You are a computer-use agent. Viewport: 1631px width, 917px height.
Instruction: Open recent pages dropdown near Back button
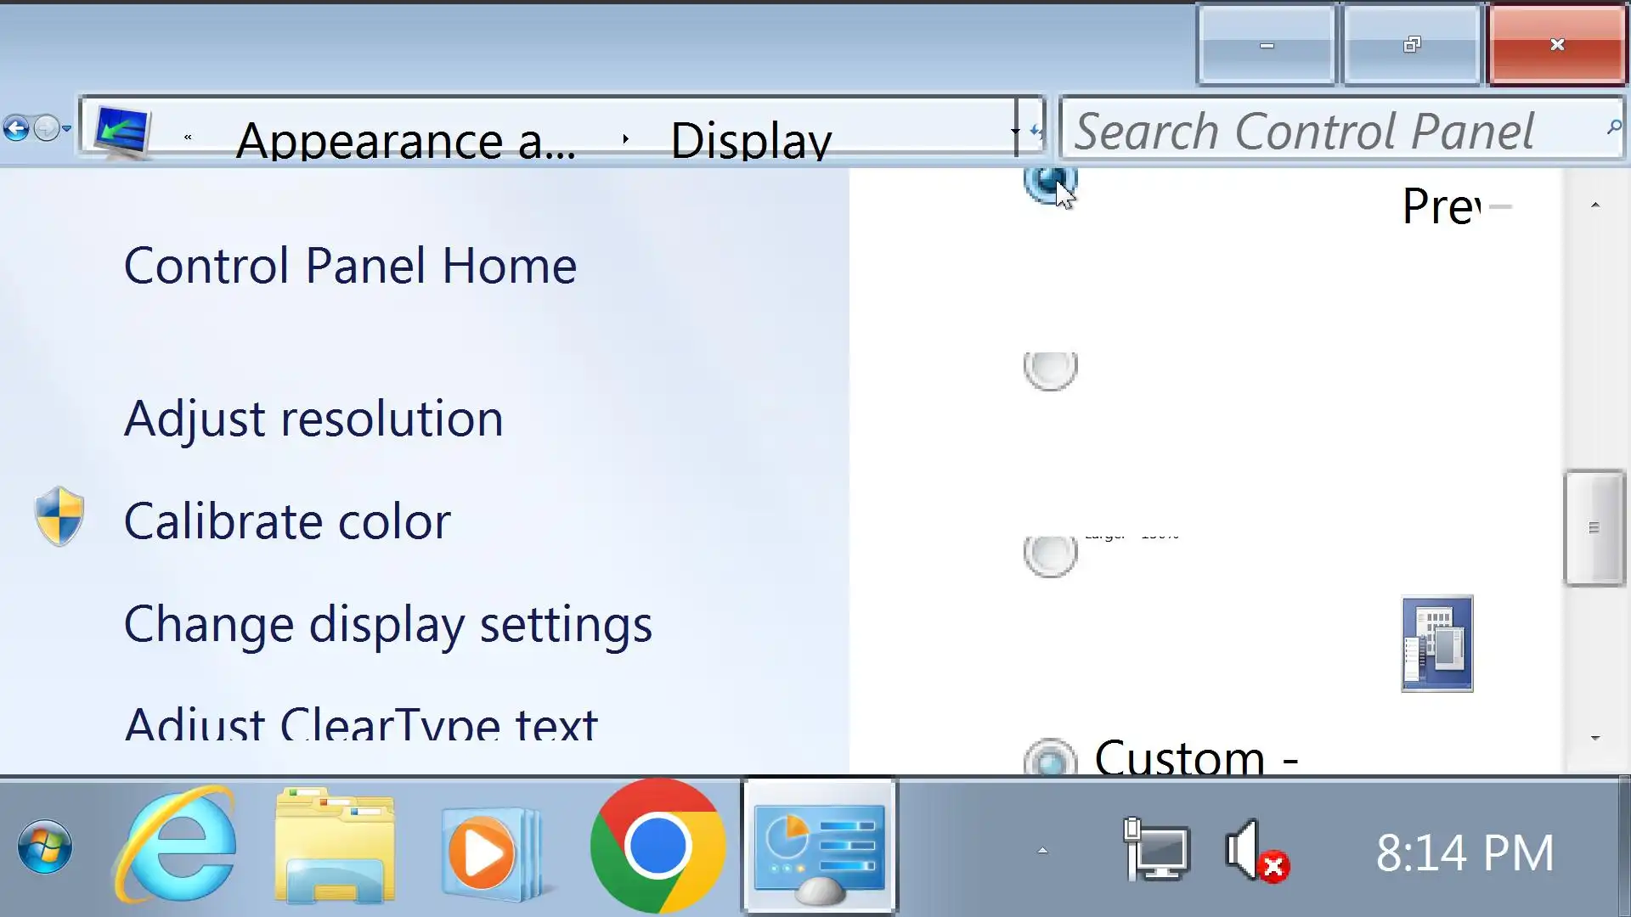tap(66, 129)
